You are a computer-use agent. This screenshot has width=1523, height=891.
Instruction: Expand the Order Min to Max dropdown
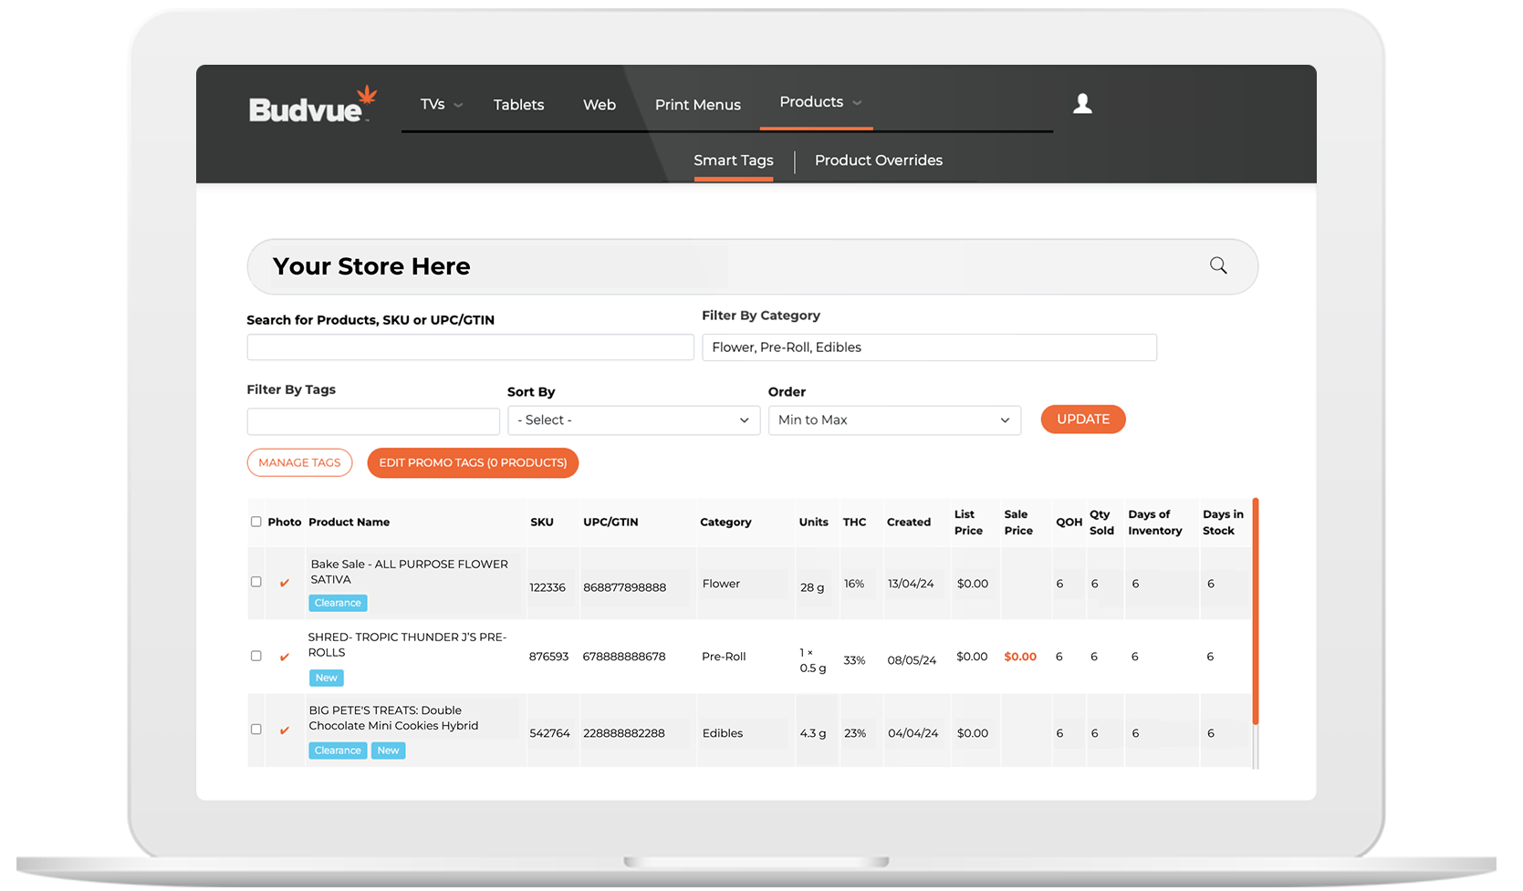tap(894, 420)
